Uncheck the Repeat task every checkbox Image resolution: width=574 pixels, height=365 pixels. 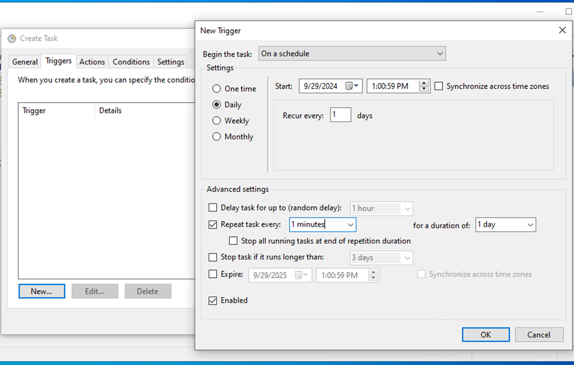point(213,225)
